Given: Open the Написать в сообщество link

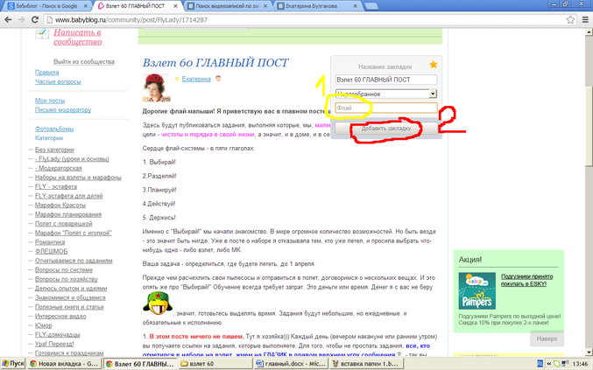Looking at the screenshot, I should tap(78, 37).
